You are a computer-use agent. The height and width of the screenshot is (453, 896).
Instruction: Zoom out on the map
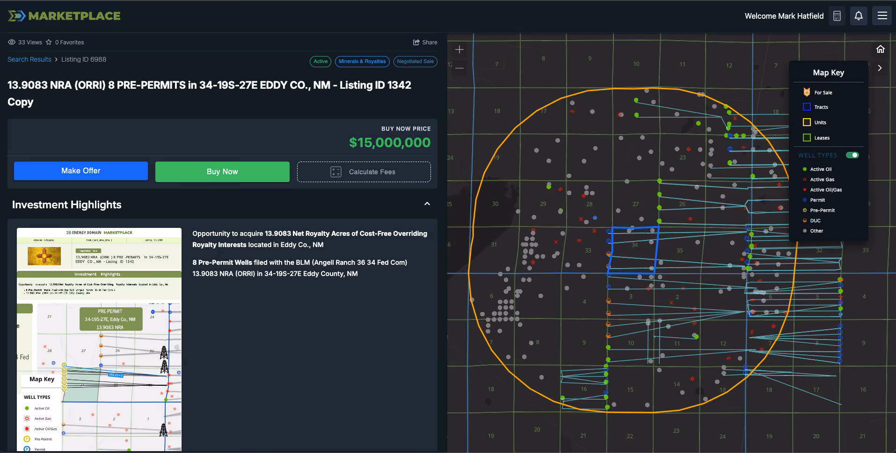[x=459, y=68]
